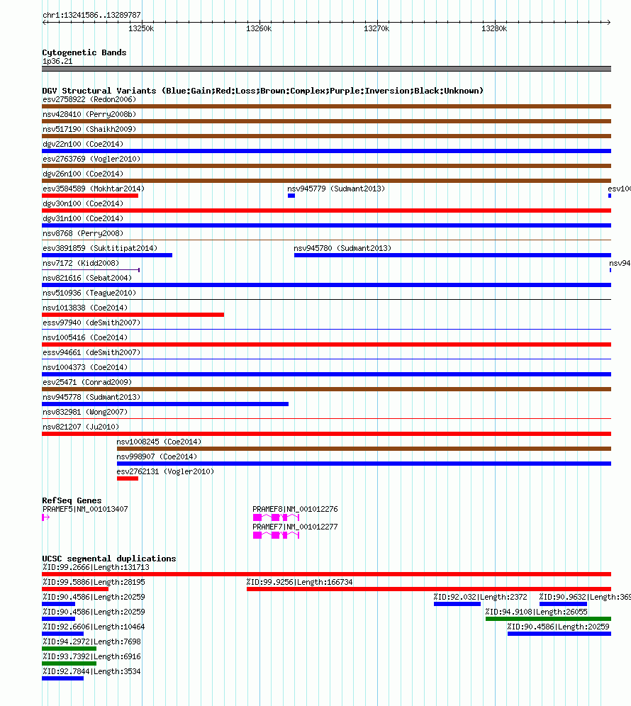Click the 13270k ruler tick label
The width and height of the screenshot is (631, 706).
pyautogui.click(x=376, y=28)
